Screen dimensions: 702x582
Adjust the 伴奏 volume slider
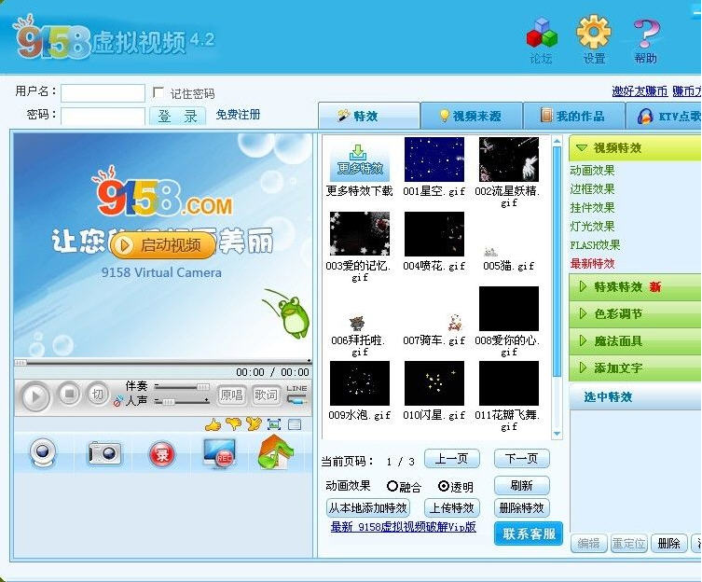click(182, 386)
